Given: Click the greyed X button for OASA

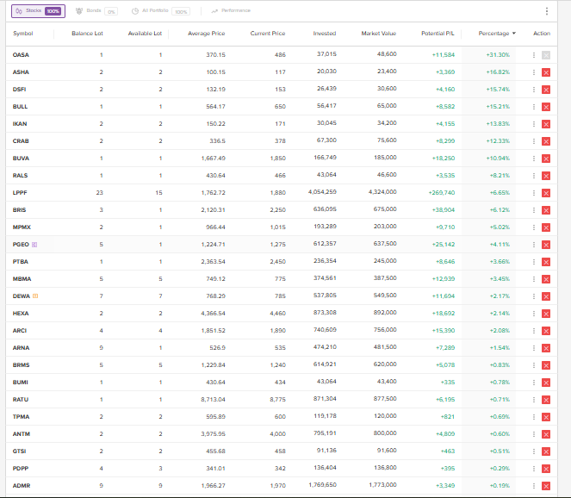Looking at the screenshot, I should [x=546, y=55].
